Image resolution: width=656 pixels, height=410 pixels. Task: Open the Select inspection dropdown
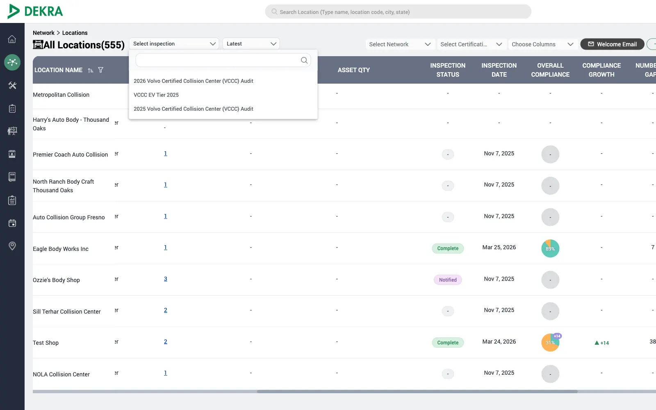(x=174, y=44)
